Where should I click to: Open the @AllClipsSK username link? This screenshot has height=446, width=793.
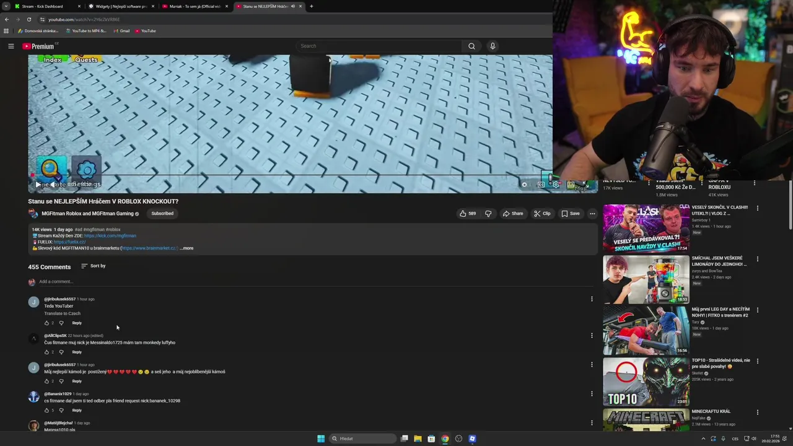click(55, 336)
